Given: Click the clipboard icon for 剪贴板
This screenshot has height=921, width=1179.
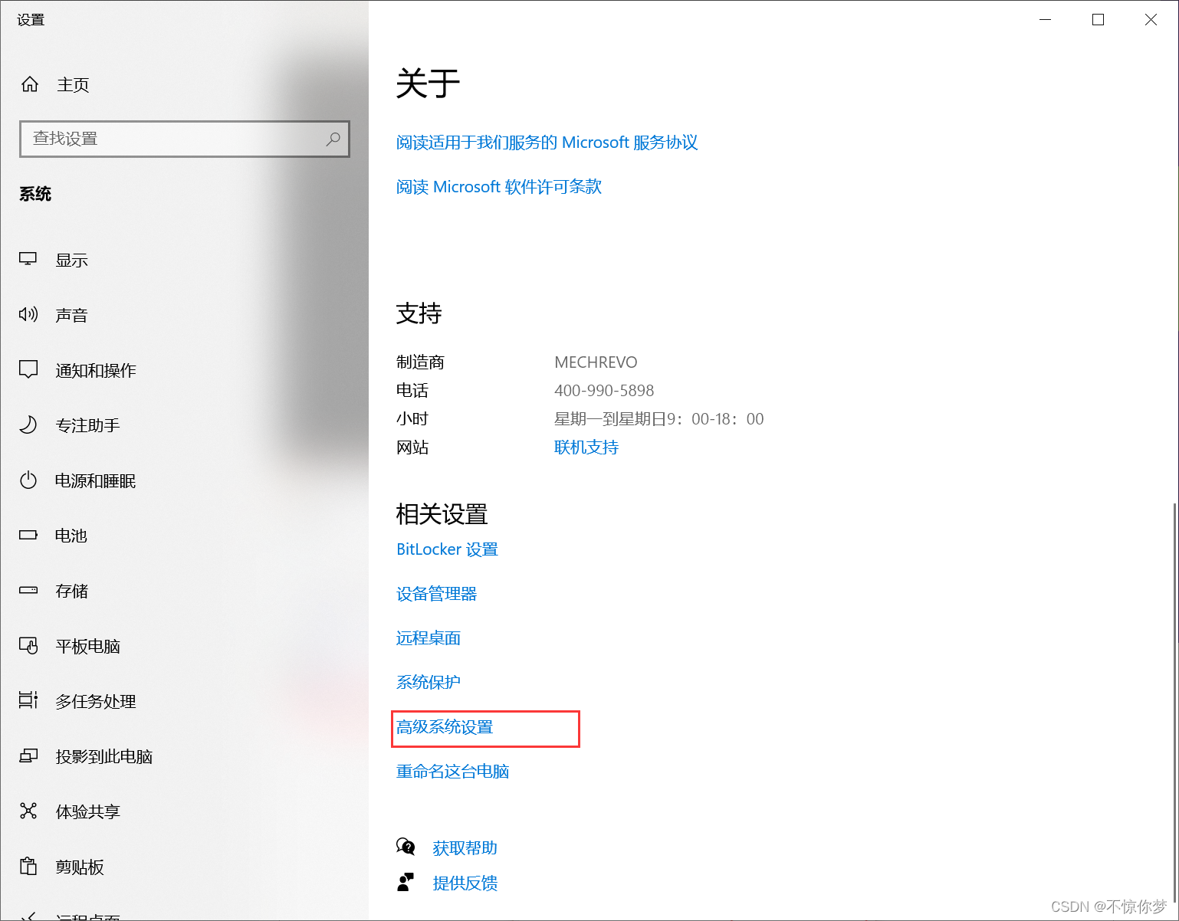Looking at the screenshot, I should coord(28,867).
